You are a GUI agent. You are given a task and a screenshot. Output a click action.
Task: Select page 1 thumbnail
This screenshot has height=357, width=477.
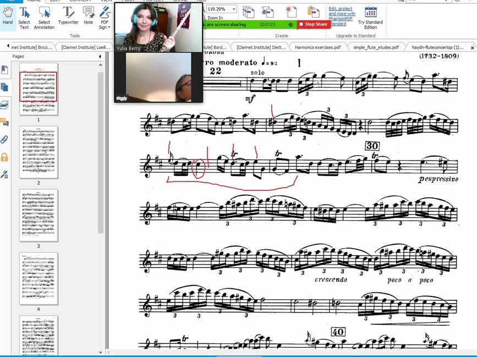tap(39, 89)
